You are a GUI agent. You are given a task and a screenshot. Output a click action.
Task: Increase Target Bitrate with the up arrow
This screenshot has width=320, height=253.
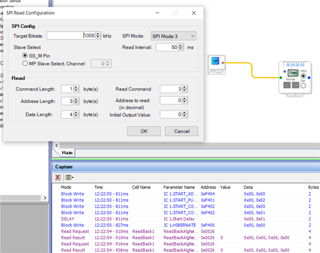(98, 34)
